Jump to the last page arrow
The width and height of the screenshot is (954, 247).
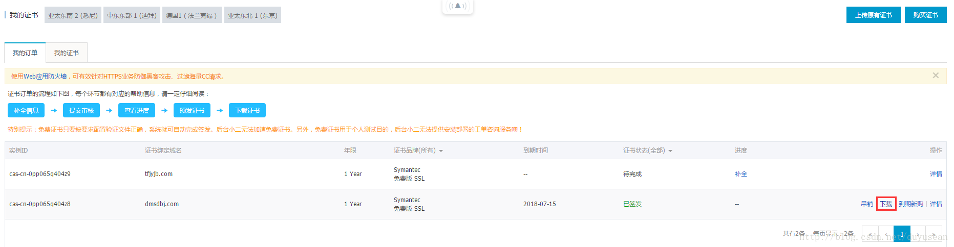[x=934, y=234]
